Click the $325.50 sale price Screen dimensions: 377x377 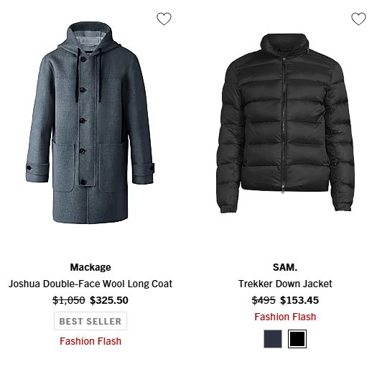pos(109,300)
